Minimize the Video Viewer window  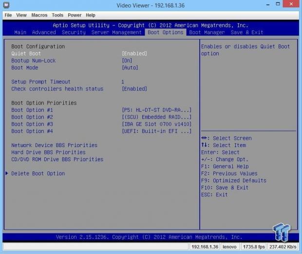point(268,4)
